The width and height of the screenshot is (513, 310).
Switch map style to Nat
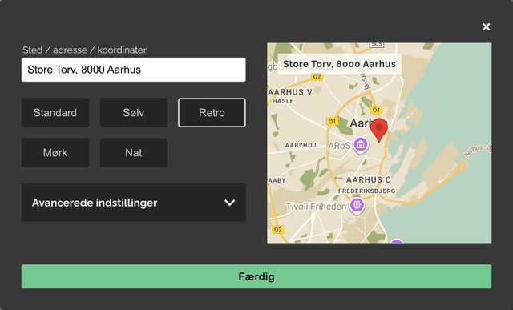134,153
